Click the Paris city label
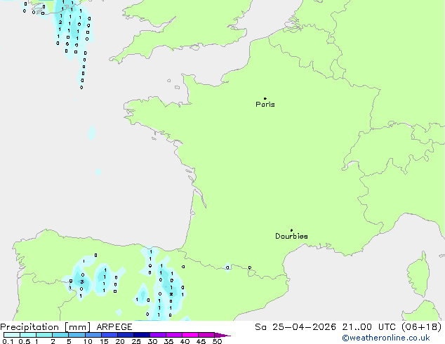 click(x=265, y=105)
